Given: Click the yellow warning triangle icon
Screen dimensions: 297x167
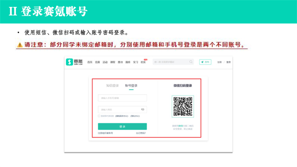Looking at the screenshot, I should coord(19,45).
